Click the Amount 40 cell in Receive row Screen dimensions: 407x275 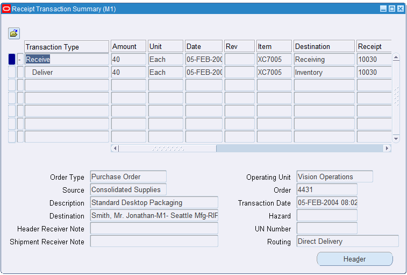[x=128, y=60]
